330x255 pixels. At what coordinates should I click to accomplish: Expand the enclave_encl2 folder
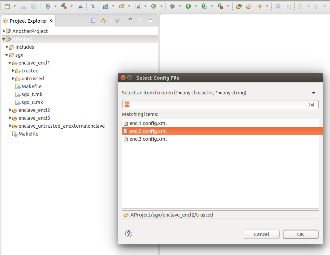coord(10,110)
